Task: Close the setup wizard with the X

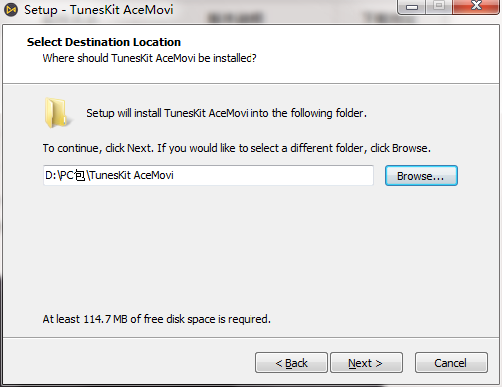Action: (476, 6)
